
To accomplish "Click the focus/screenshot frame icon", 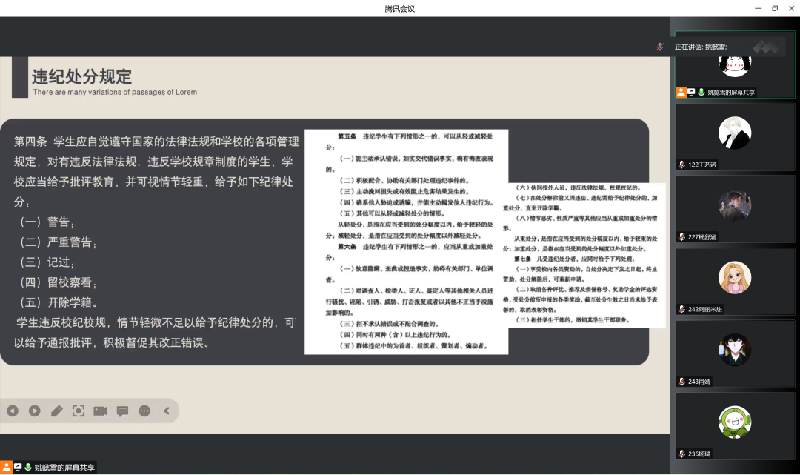I will pos(79,411).
